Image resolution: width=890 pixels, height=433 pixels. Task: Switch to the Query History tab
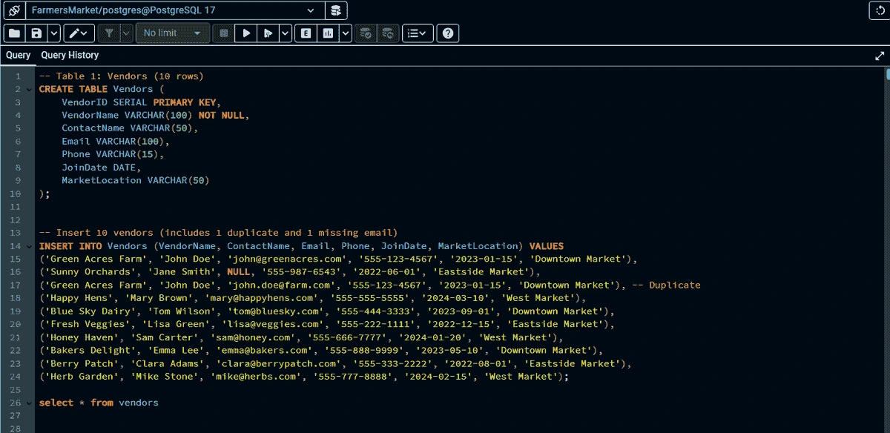pos(70,55)
